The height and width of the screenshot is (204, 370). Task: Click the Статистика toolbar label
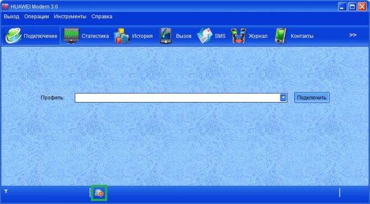pos(96,36)
